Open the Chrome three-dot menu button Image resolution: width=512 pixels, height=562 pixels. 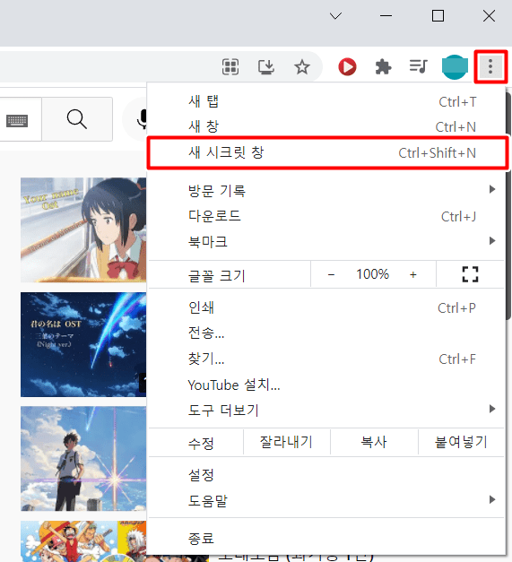click(490, 66)
